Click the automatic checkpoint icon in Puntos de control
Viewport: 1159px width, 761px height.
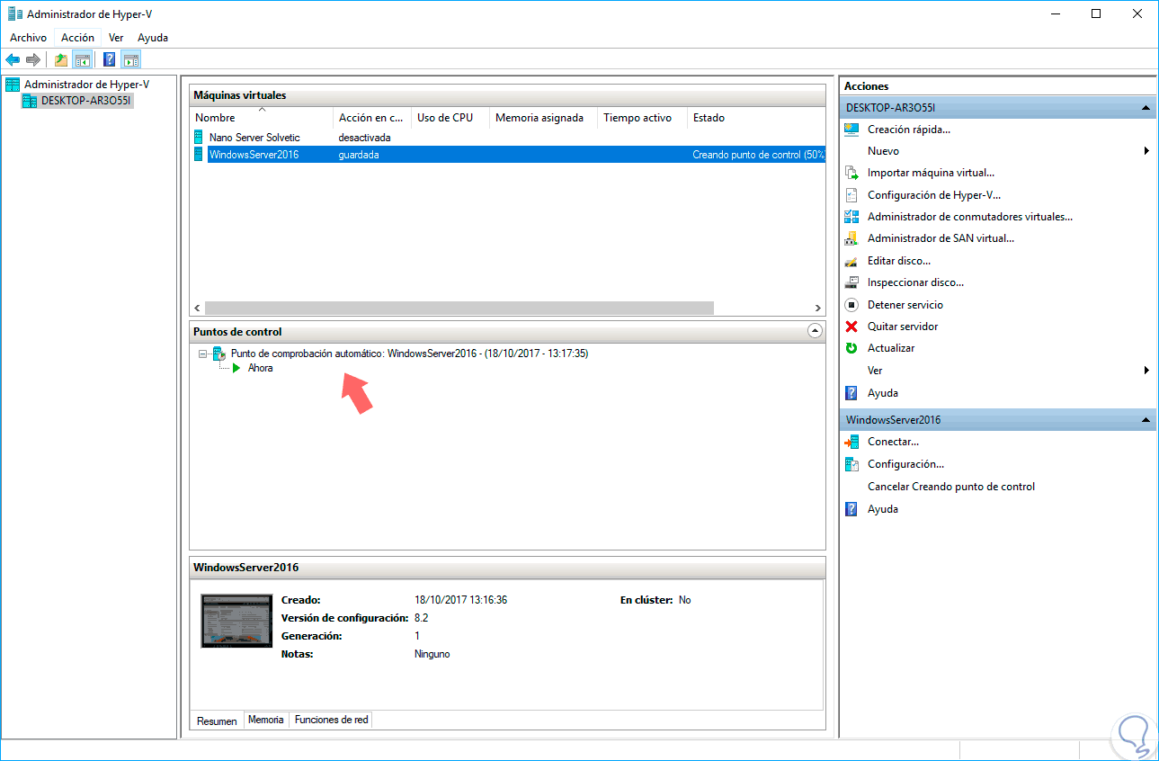click(x=219, y=354)
